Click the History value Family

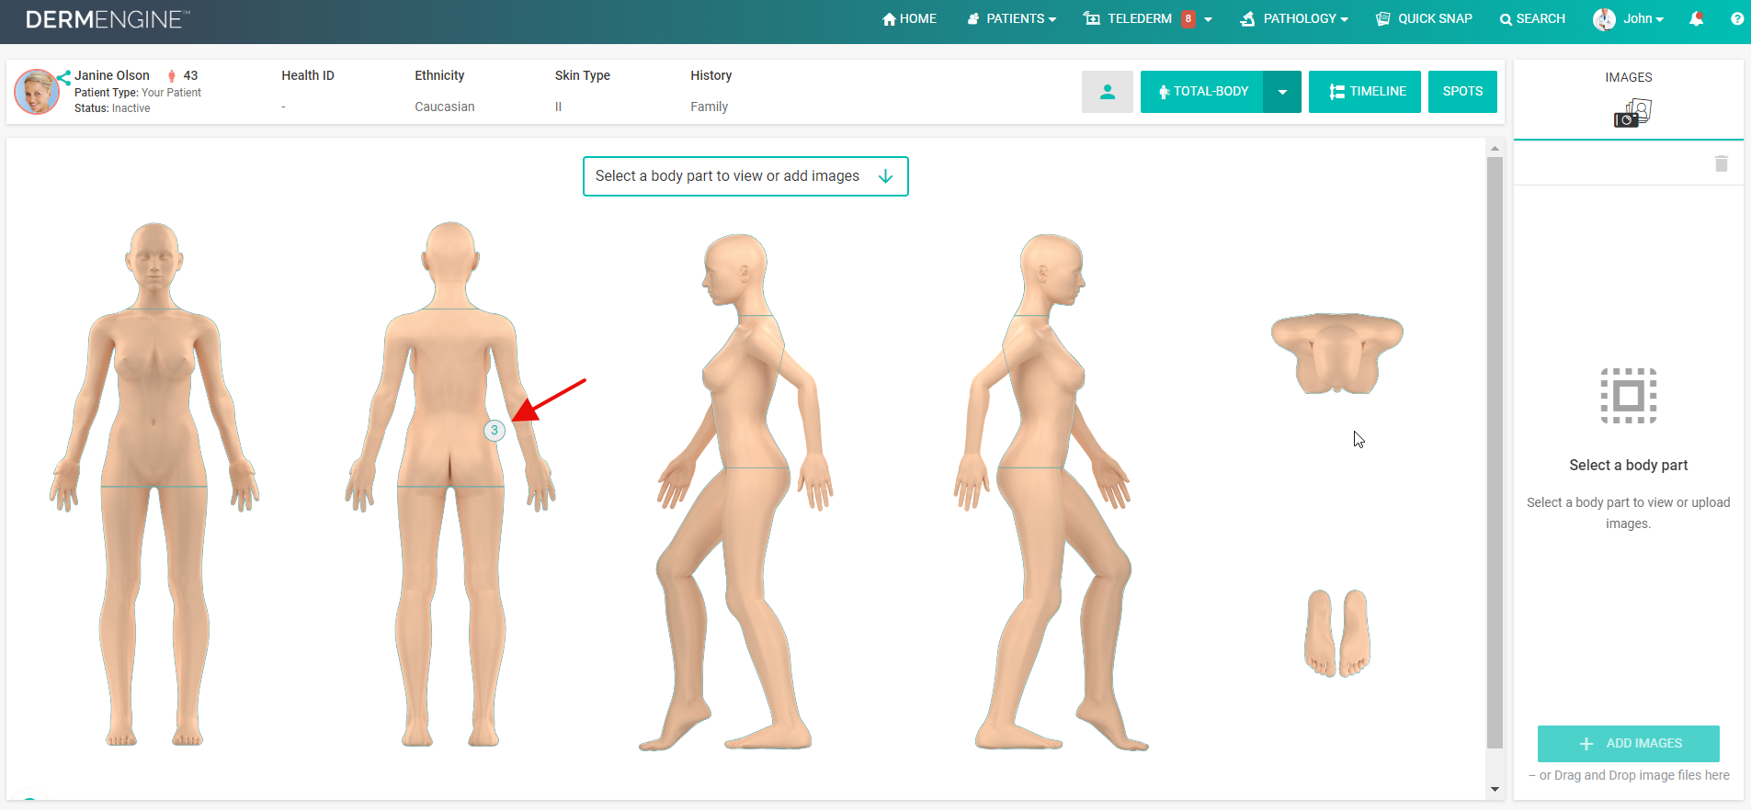(709, 107)
